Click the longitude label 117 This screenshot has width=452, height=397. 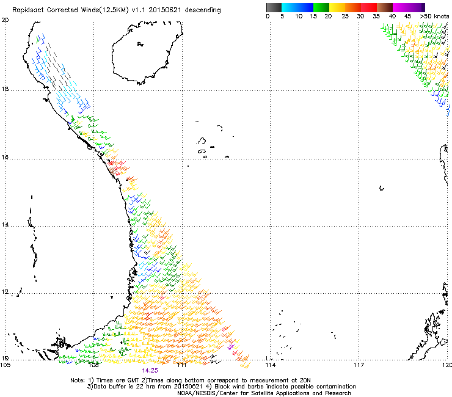coord(359,365)
